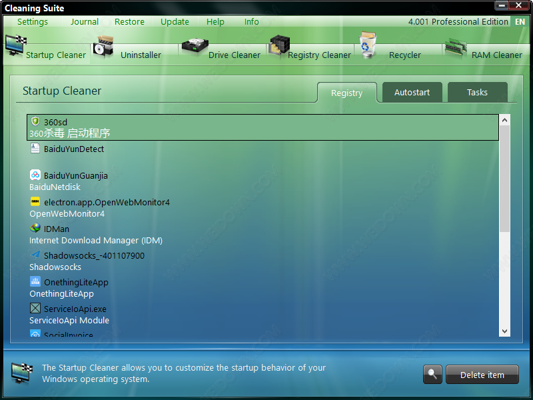Toggle the EN language indicator
The width and height of the screenshot is (533, 400).
pos(520,21)
